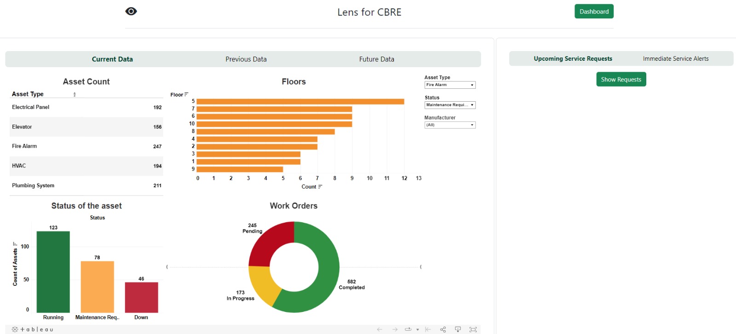Click the 245 Pending label
This screenshot has width=736, height=334.
(x=252, y=228)
